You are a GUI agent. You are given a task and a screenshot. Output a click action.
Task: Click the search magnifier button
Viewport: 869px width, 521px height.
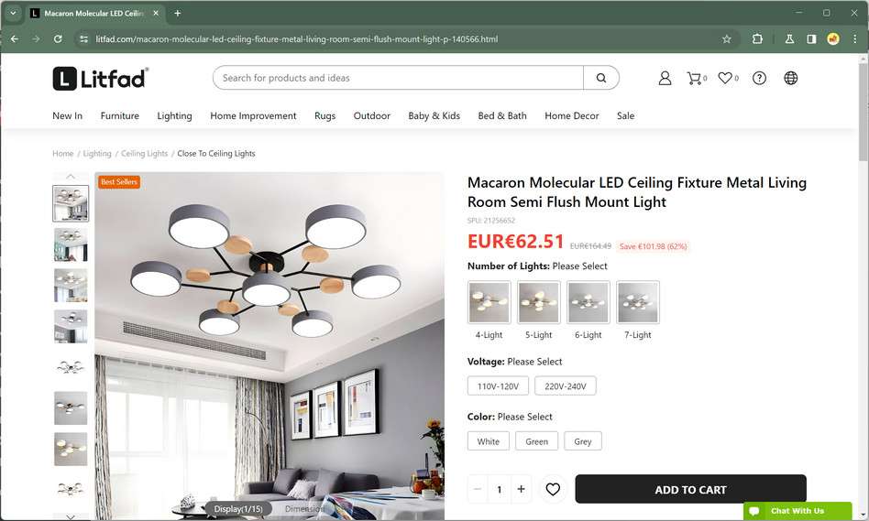click(x=600, y=78)
